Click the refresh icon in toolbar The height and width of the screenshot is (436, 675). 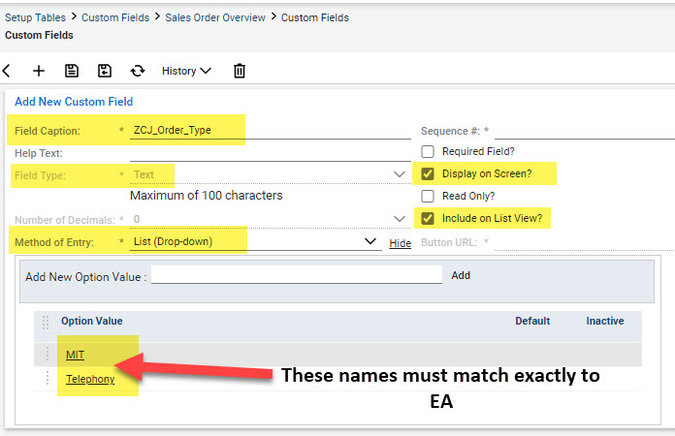click(138, 71)
